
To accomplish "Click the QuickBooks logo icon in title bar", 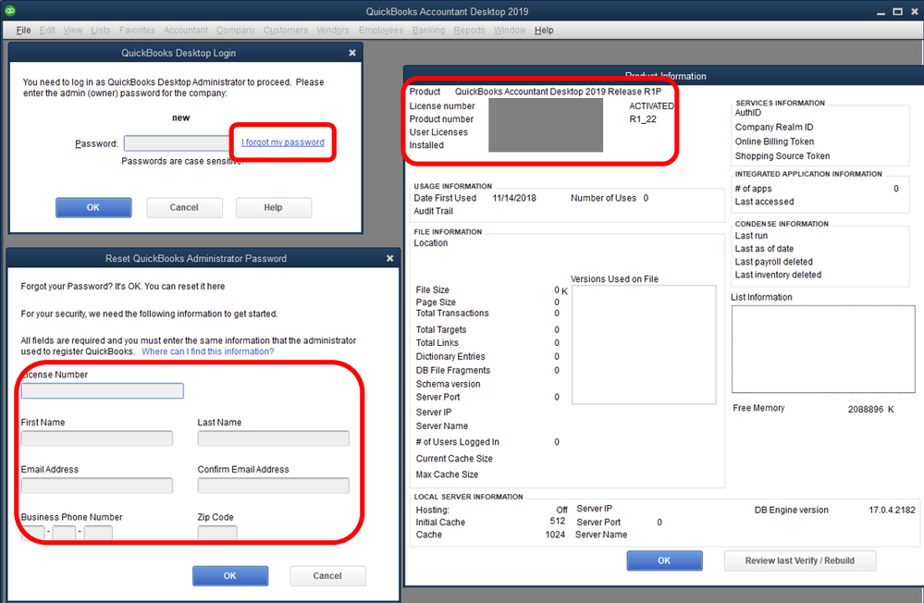I will pos(9,10).
